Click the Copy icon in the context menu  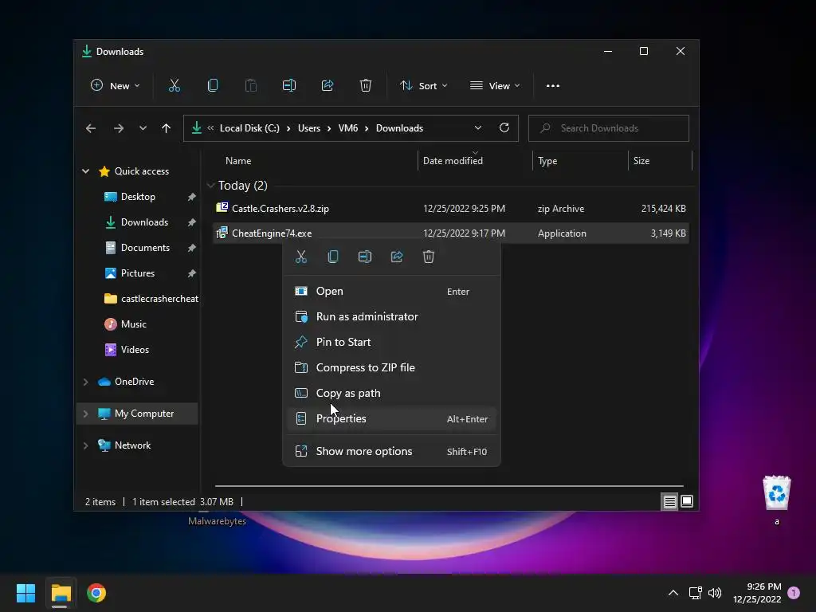tap(333, 257)
